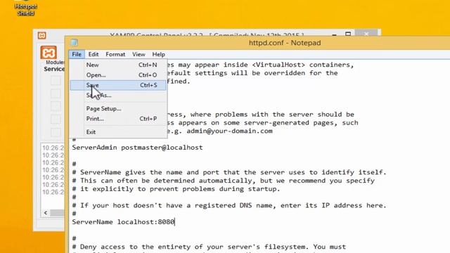
Task: Choose Open... from the File menu
Action: [118, 75]
